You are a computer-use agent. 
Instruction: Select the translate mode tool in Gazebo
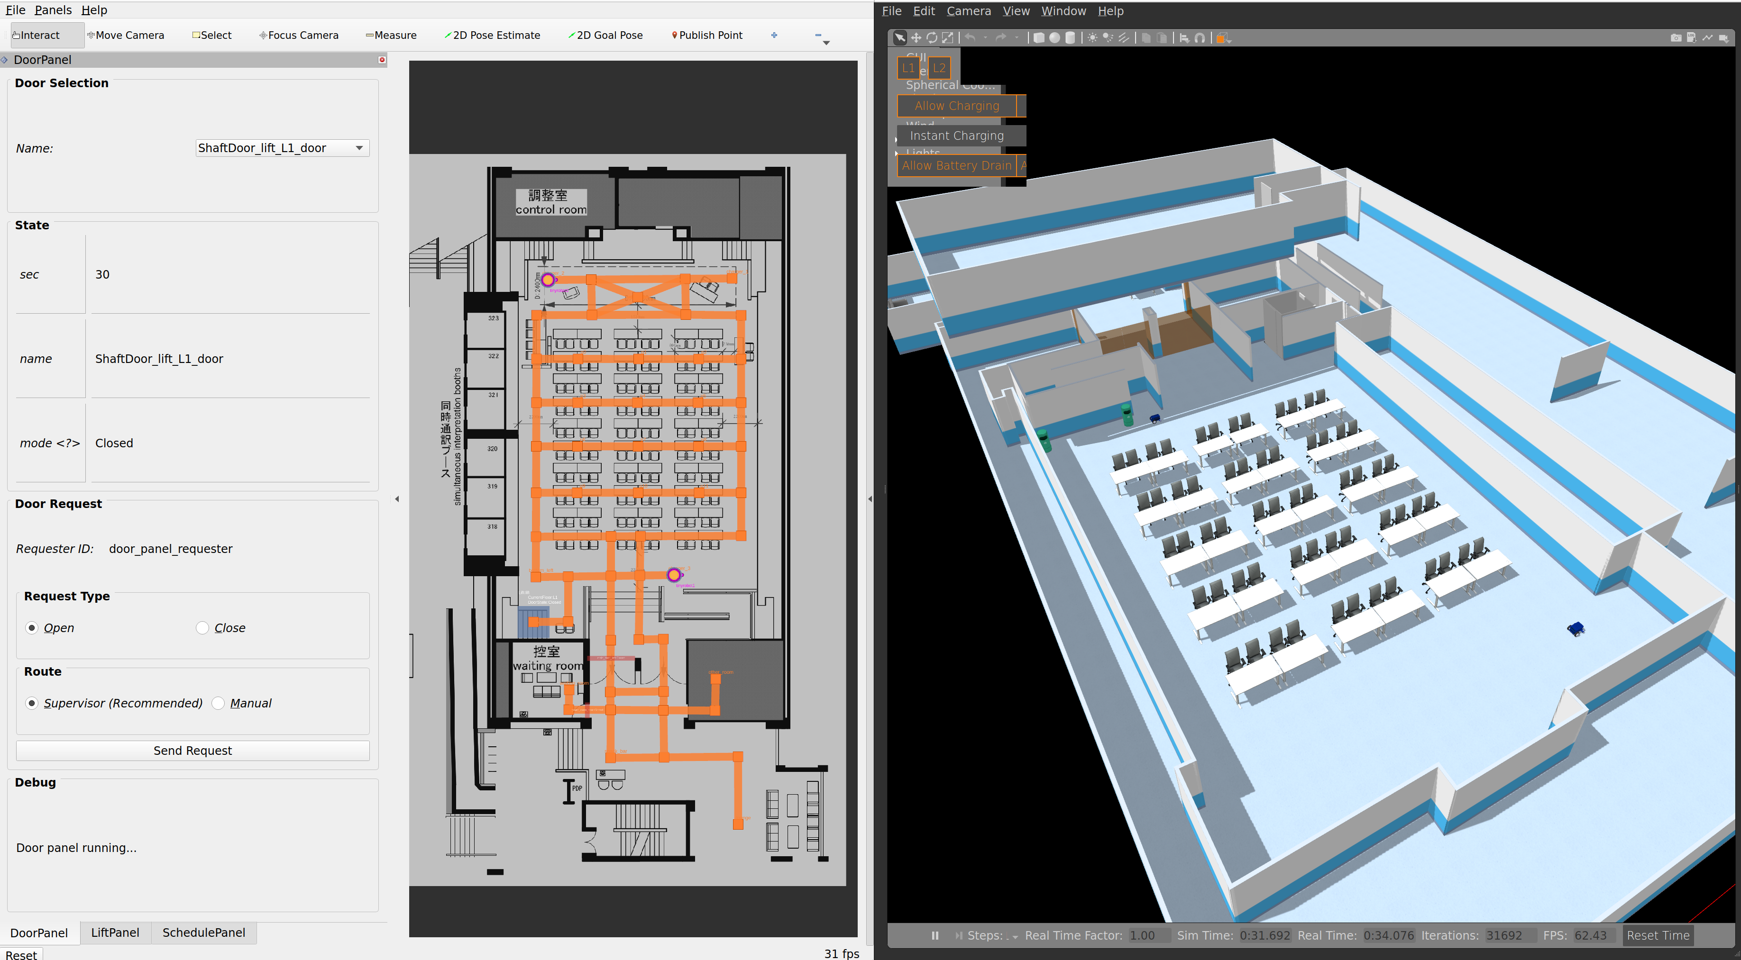tap(916, 38)
